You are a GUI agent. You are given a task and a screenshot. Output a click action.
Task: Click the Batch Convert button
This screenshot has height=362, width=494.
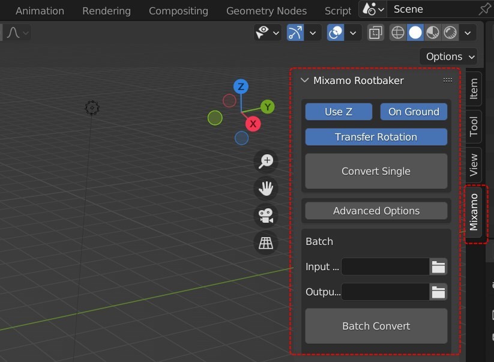point(376,326)
